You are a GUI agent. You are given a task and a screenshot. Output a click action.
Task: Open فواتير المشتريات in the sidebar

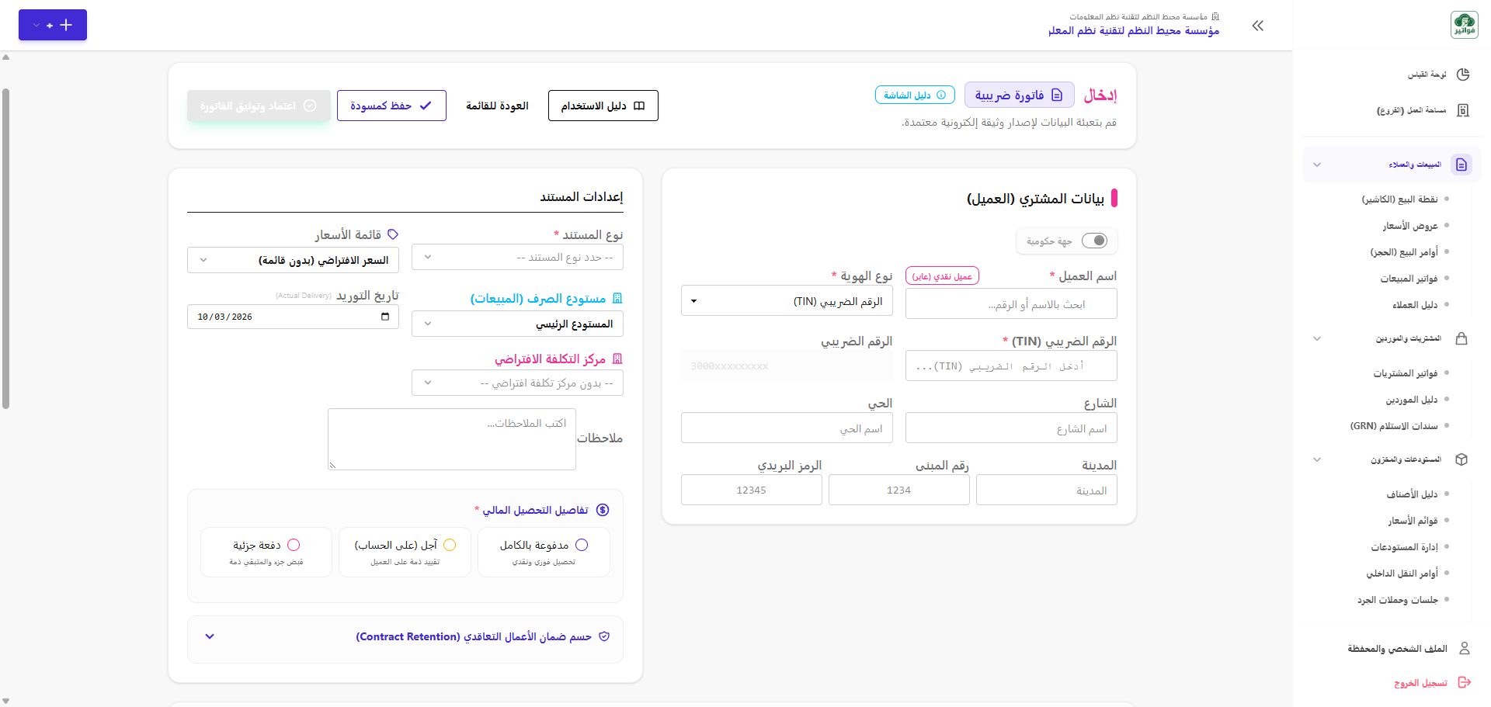[1406, 373]
